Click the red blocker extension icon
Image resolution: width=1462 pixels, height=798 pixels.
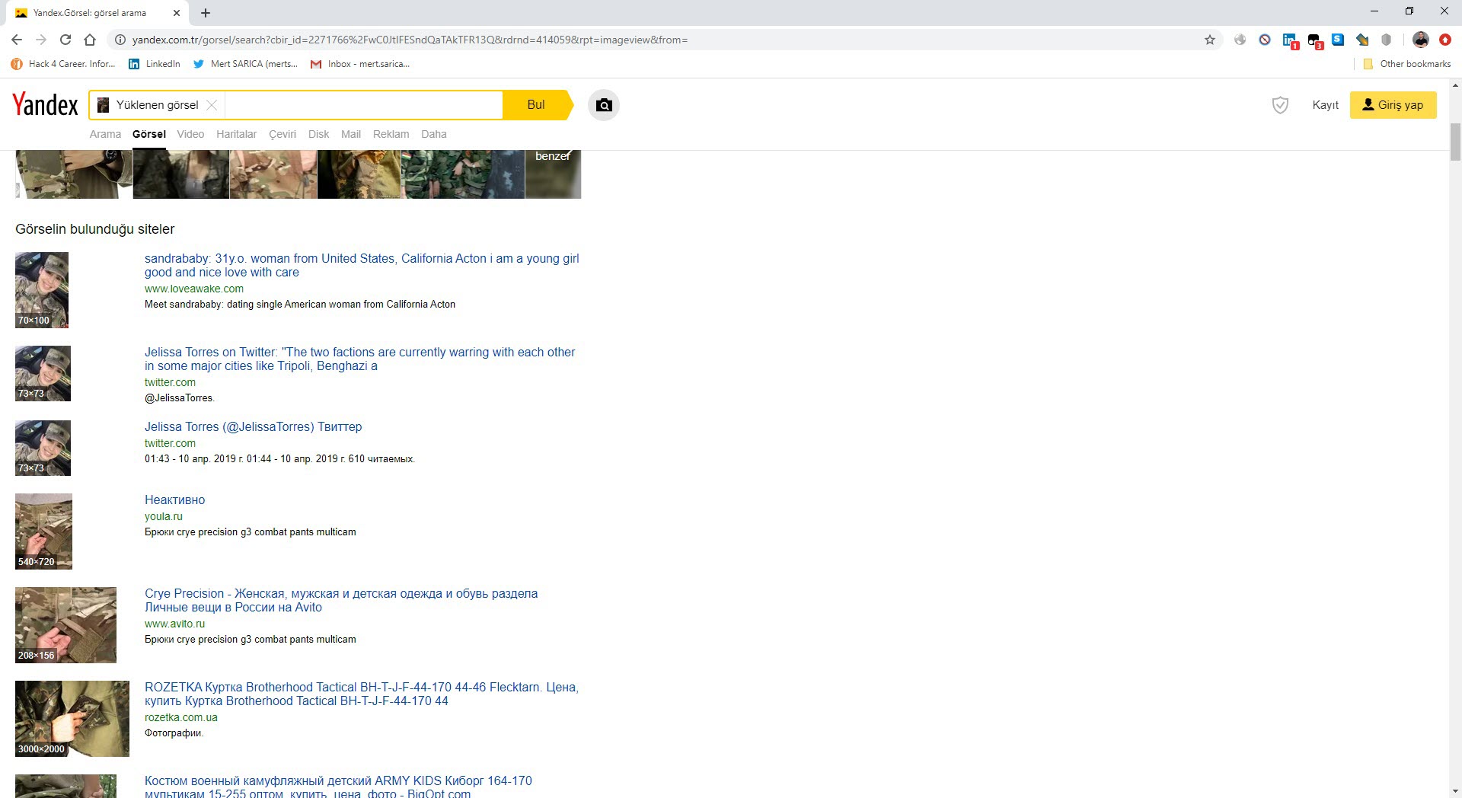(1265, 40)
